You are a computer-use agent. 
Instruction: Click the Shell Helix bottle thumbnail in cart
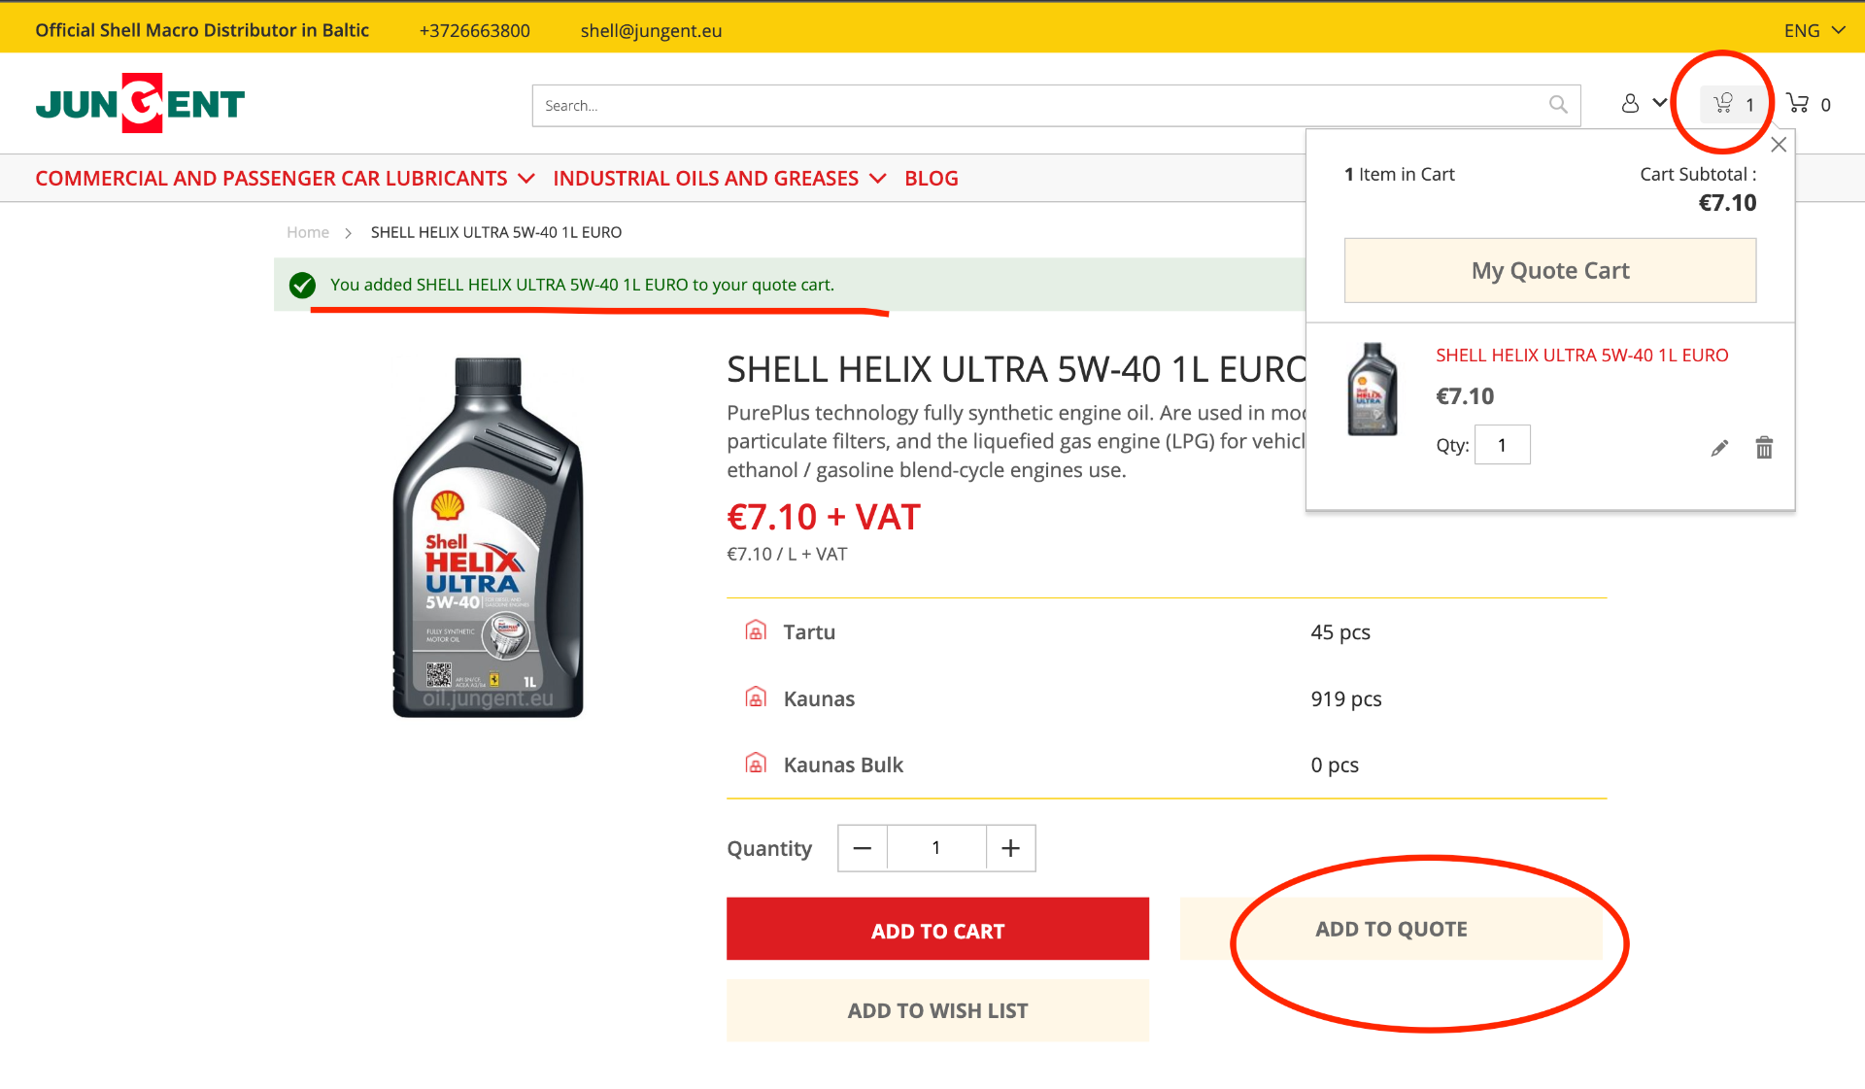1373,390
